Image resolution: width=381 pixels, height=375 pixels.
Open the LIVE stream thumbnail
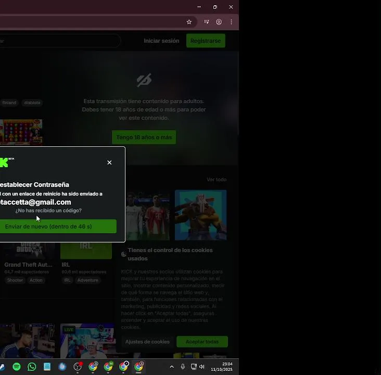coord(87,341)
